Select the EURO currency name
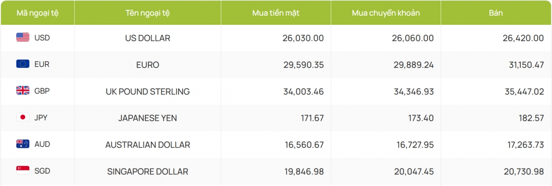Image resolution: width=552 pixels, height=186 pixels. click(x=148, y=65)
